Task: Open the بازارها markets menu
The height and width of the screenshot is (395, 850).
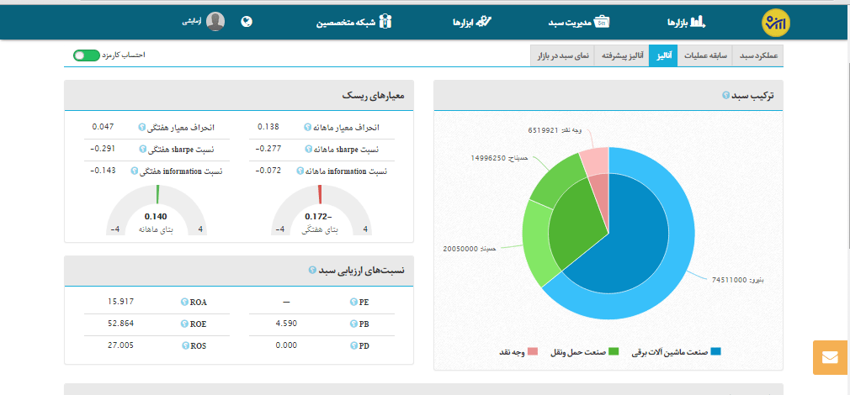Action: (x=687, y=22)
